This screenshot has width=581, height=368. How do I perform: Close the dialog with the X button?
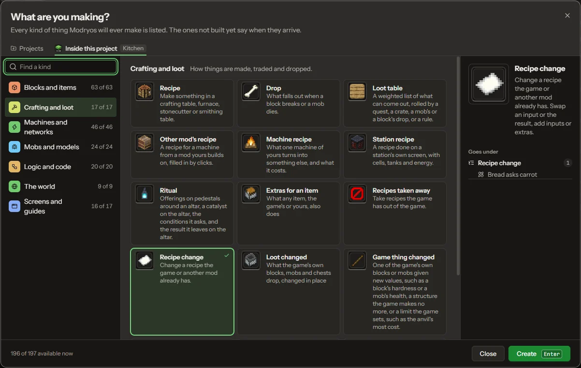567,15
